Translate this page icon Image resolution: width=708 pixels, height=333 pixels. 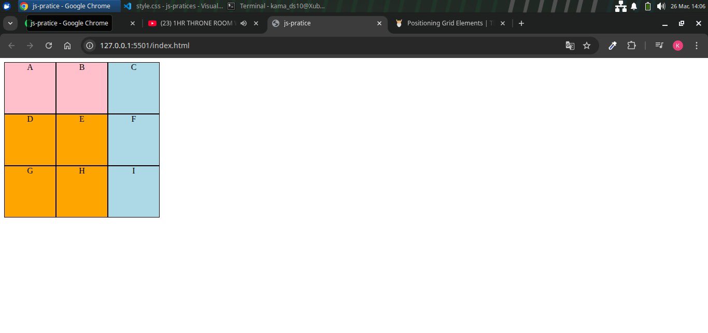pos(570,46)
